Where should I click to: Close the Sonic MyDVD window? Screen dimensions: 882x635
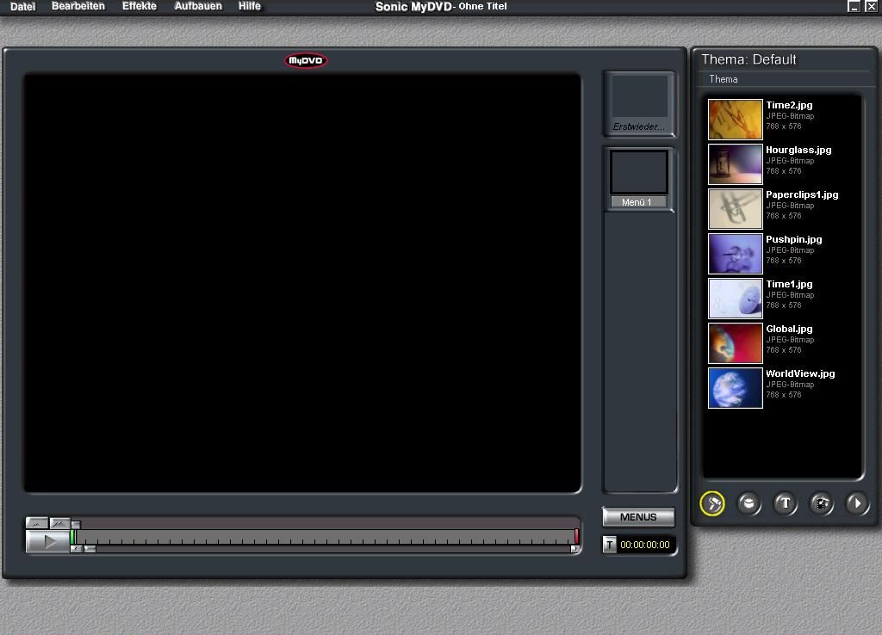[x=870, y=6]
